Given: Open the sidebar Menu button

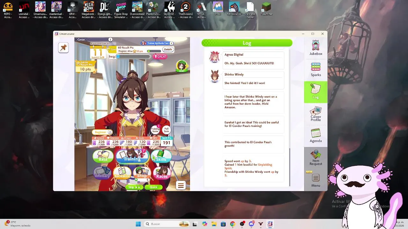Looking at the screenshot, I should 316,181.
